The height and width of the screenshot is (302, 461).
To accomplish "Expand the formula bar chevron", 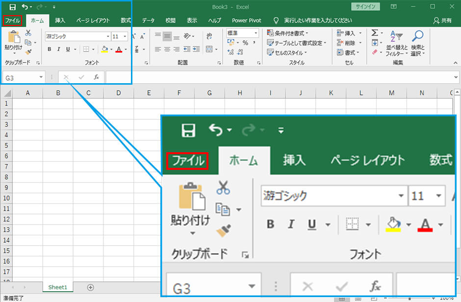I will 456,77.
